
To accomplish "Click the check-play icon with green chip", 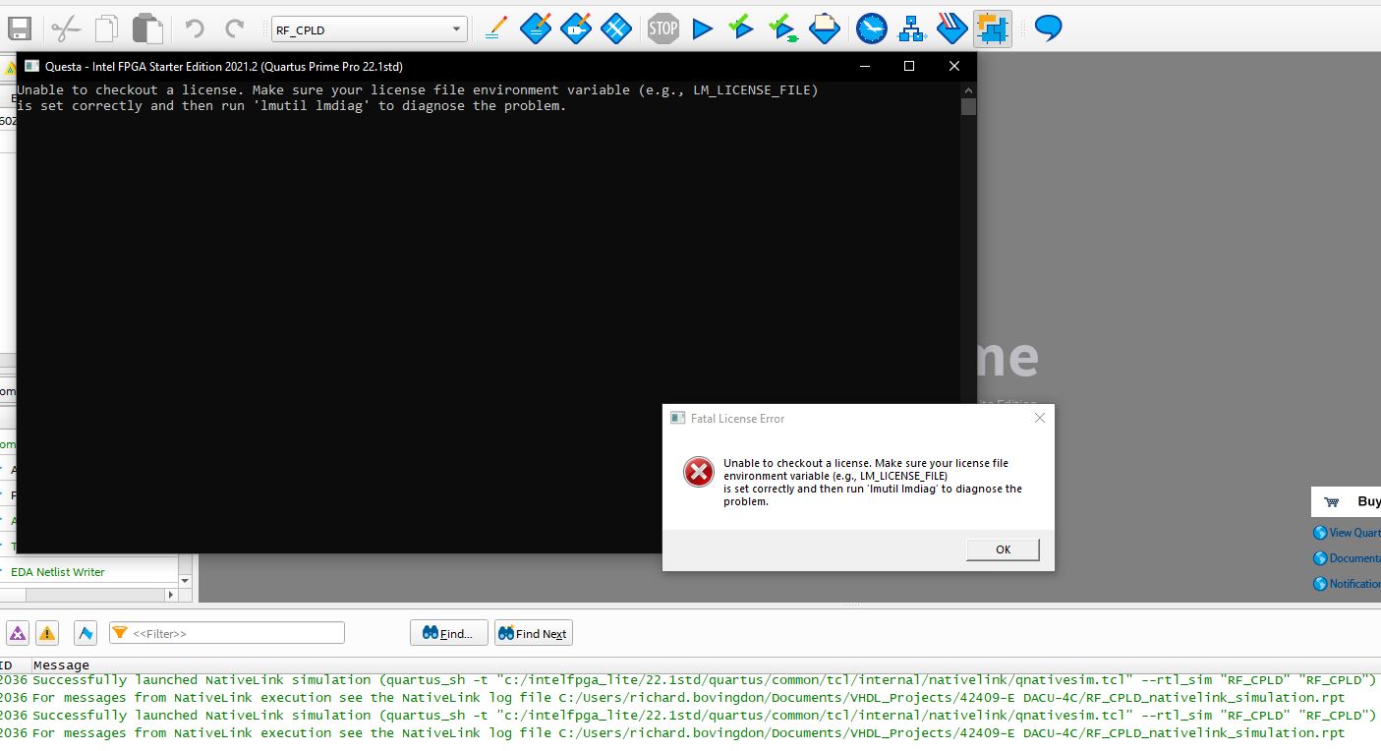I will click(782, 29).
